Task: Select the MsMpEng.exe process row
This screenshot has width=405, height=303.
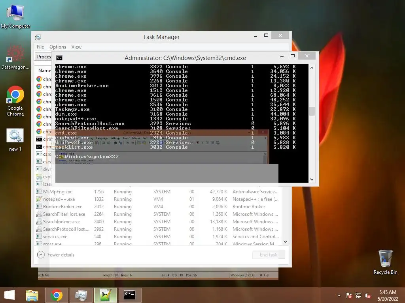Action: coord(158,192)
